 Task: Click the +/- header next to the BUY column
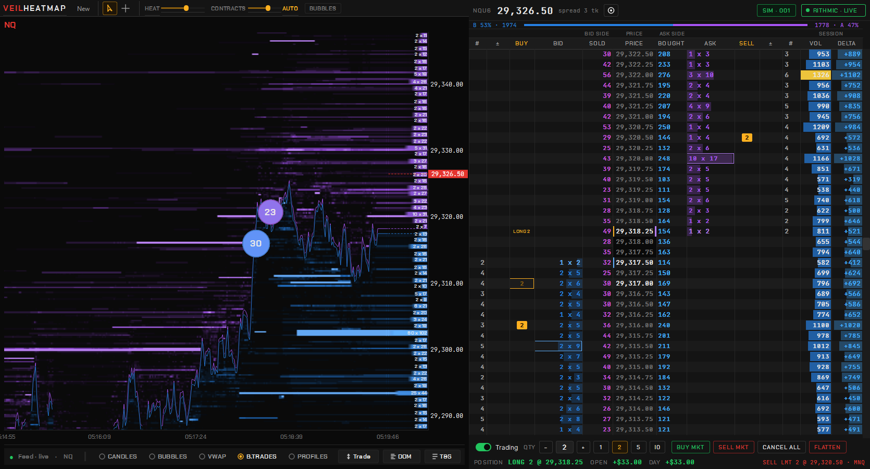coord(498,44)
